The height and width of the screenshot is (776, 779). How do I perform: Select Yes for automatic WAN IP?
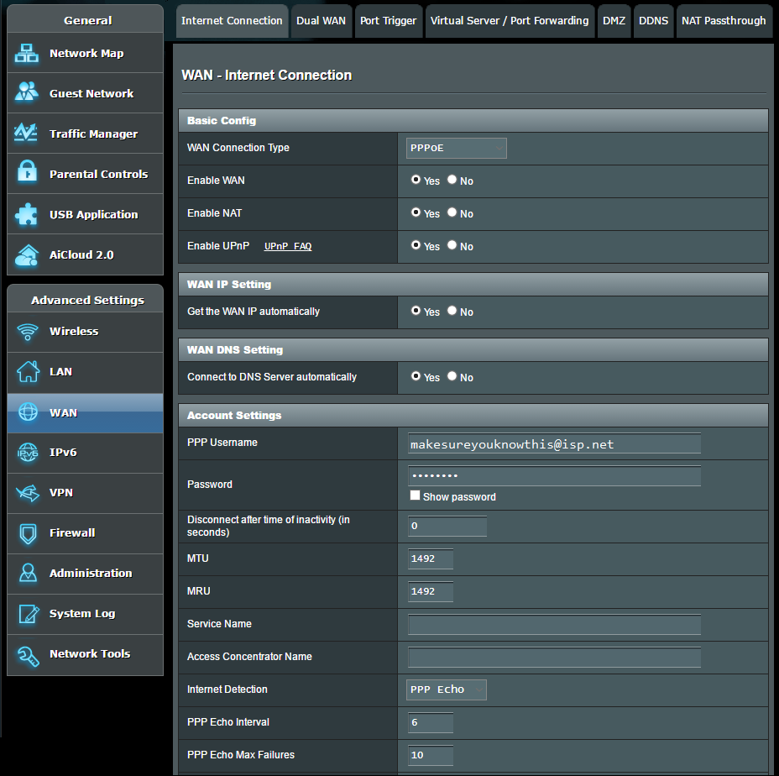[416, 312]
